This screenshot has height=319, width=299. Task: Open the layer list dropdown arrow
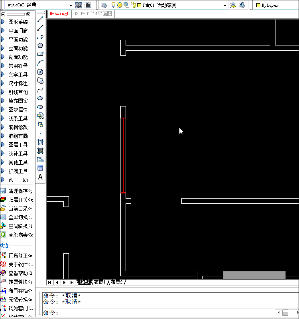tap(225, 5)
